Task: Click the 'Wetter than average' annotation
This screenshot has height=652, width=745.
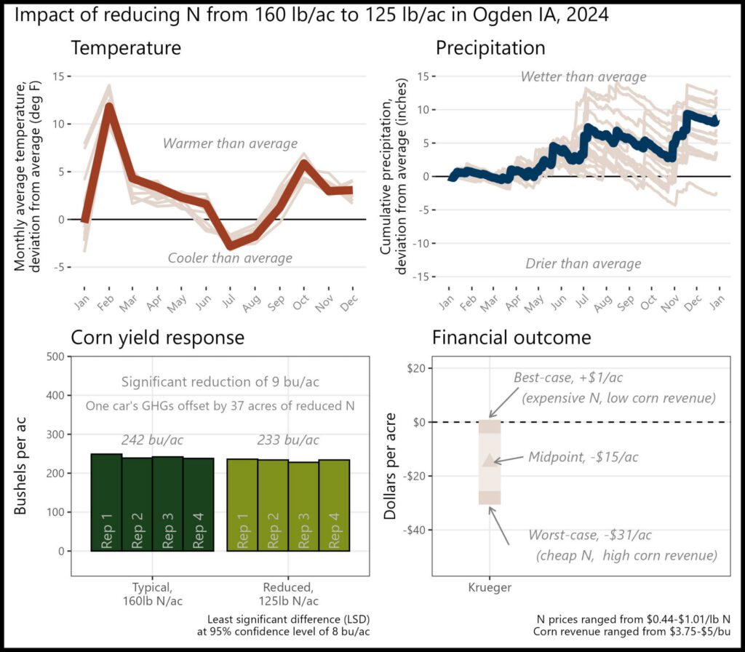Action: point(583,76)
